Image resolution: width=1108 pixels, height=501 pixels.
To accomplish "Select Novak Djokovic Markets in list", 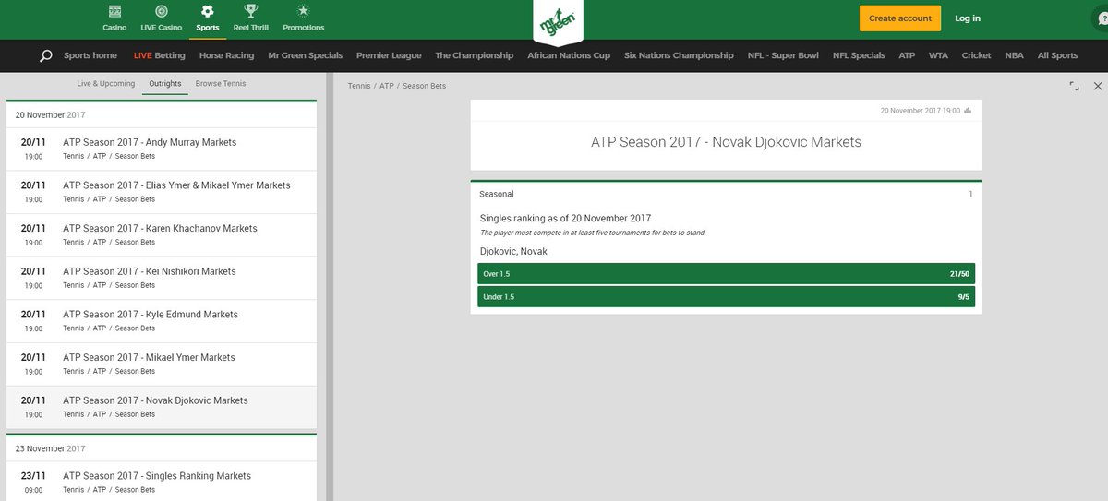I will [162, 407].
